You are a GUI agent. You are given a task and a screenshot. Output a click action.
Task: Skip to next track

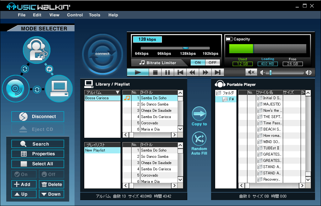218,72
